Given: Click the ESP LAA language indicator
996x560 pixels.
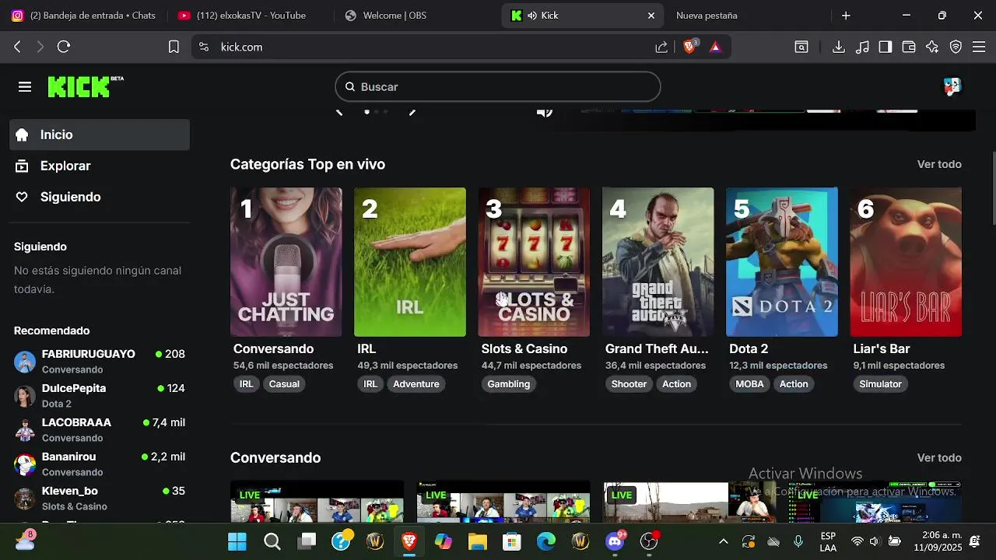Looking at the screenshot, I should [x=828, y=541].
